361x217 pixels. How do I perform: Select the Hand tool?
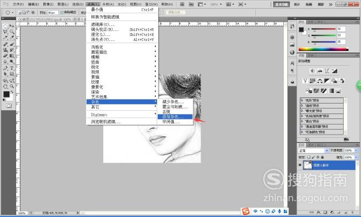[x=6, y=86]
